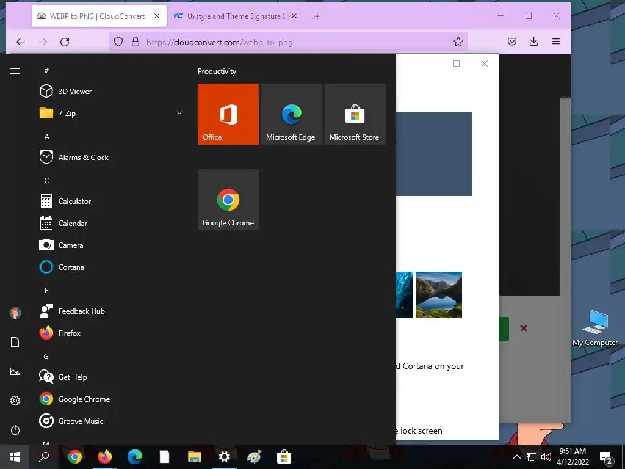
Task: Close the Uxstyle and Theme Signature tab
Action: coord(294,16)
